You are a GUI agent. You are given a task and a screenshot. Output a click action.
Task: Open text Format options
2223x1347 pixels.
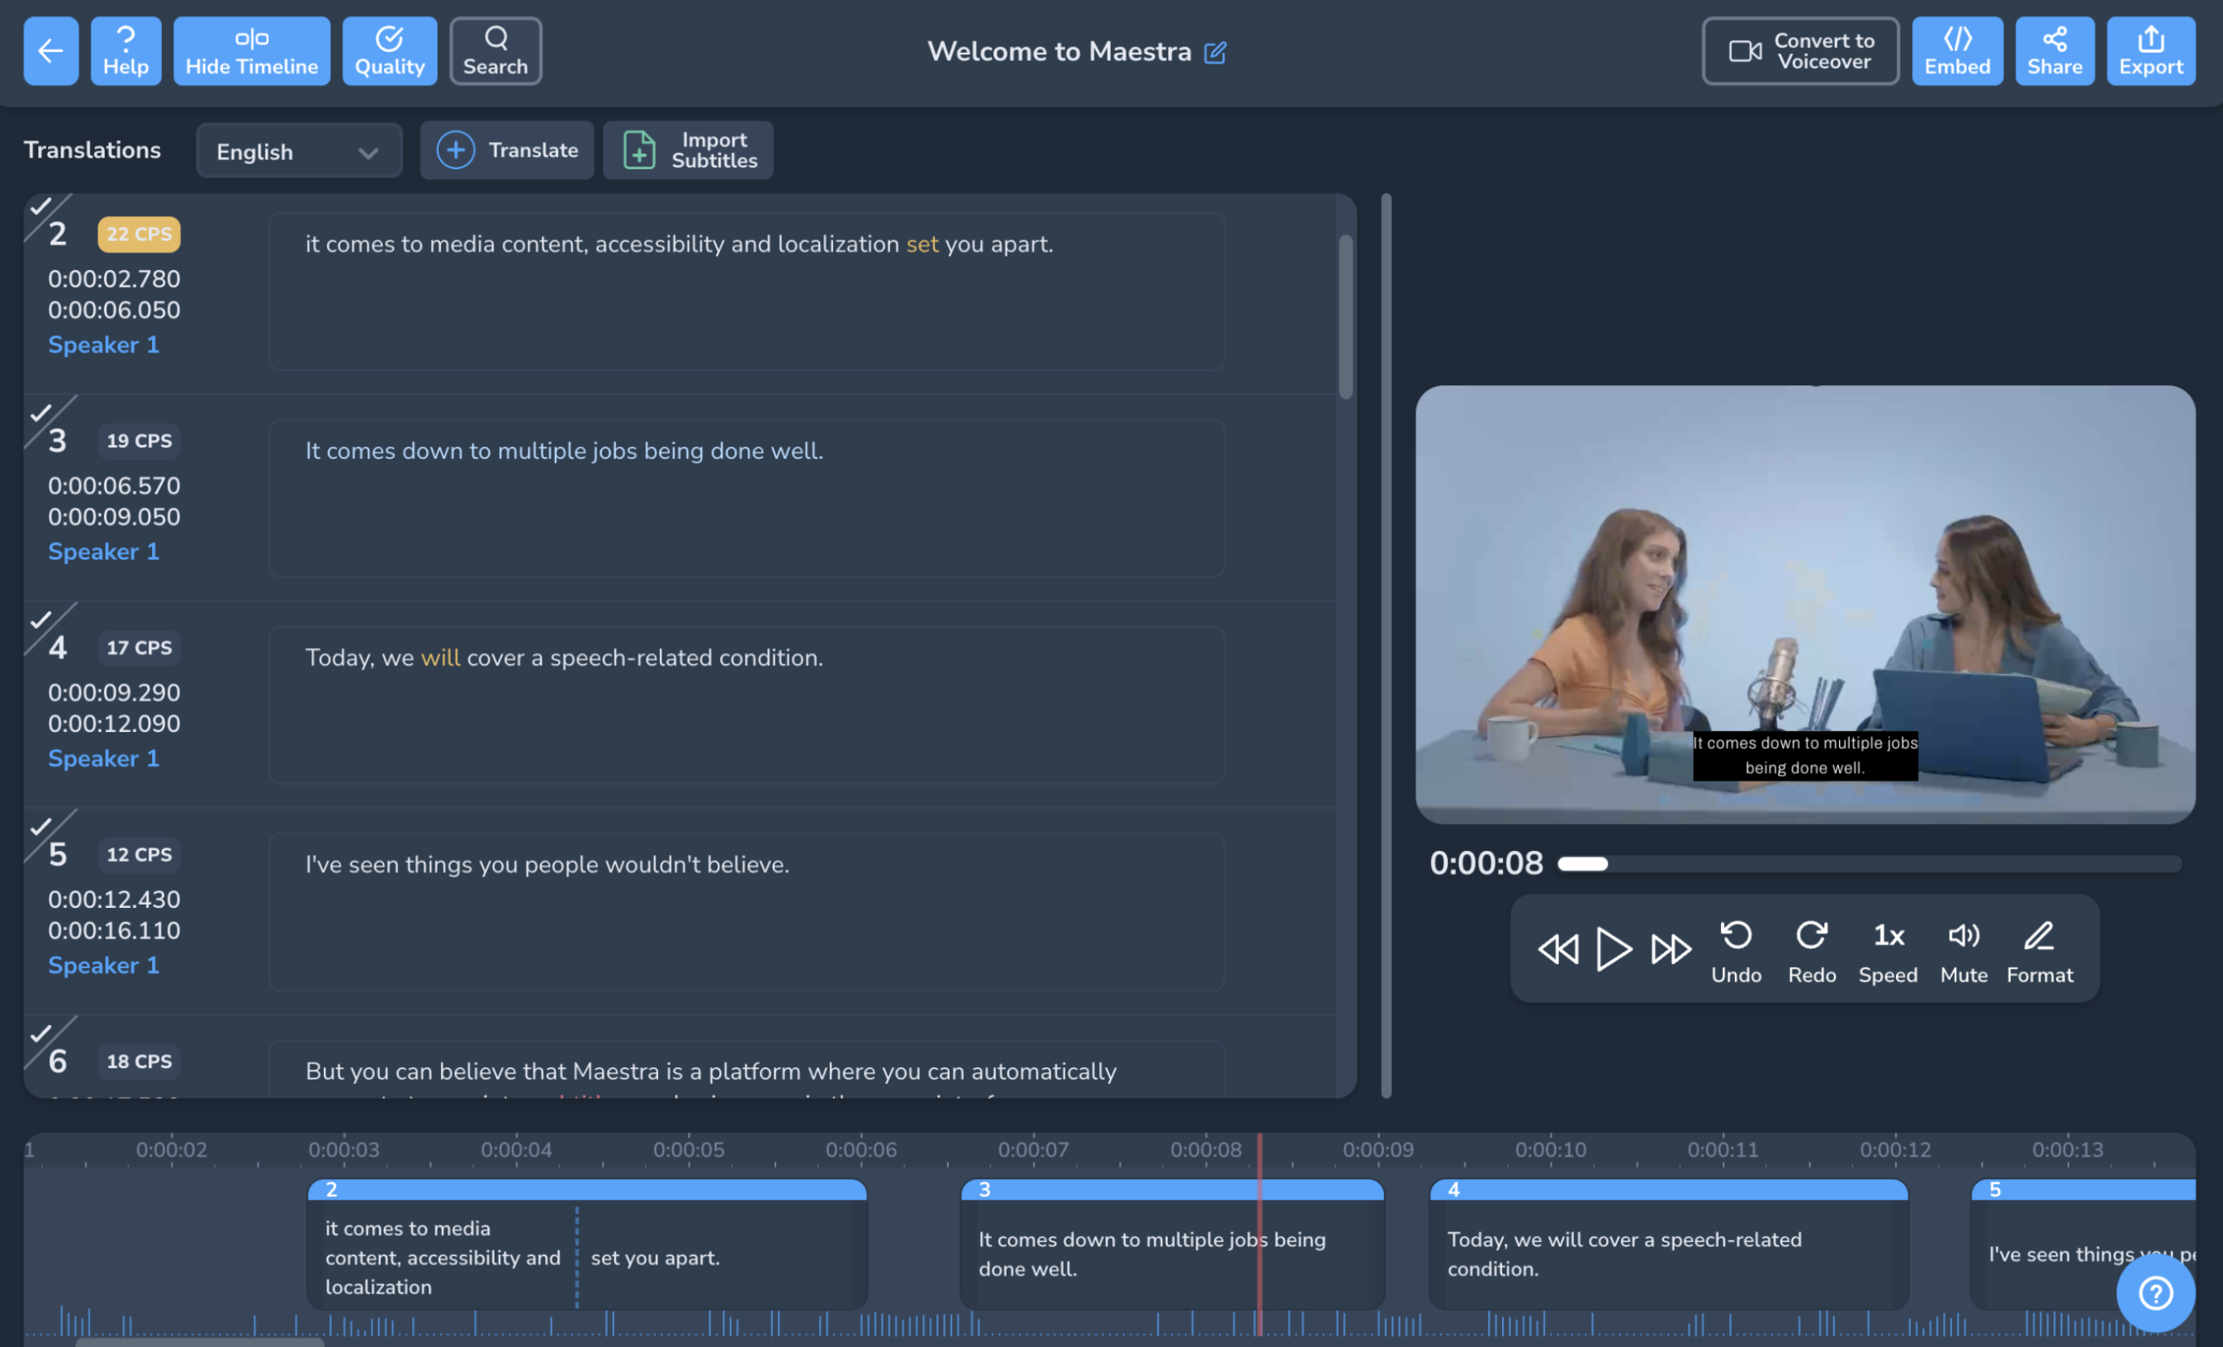pyautogui.click(x=2039, y=948)
